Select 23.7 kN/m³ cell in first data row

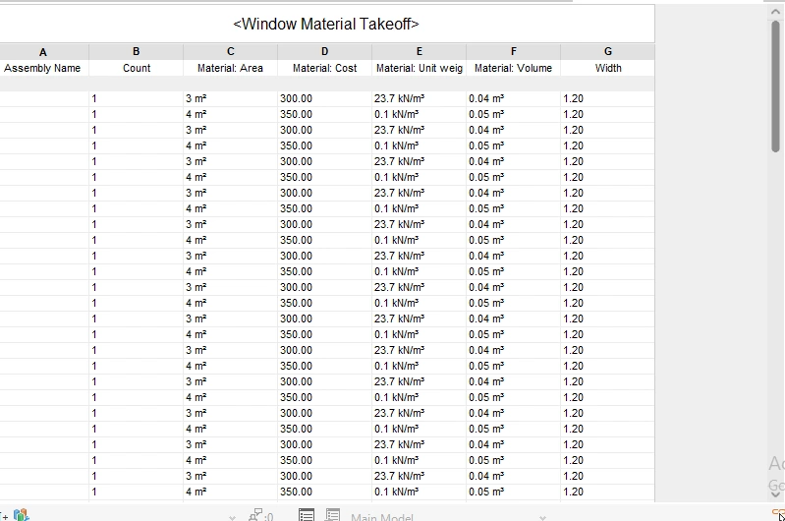point(420,98)
